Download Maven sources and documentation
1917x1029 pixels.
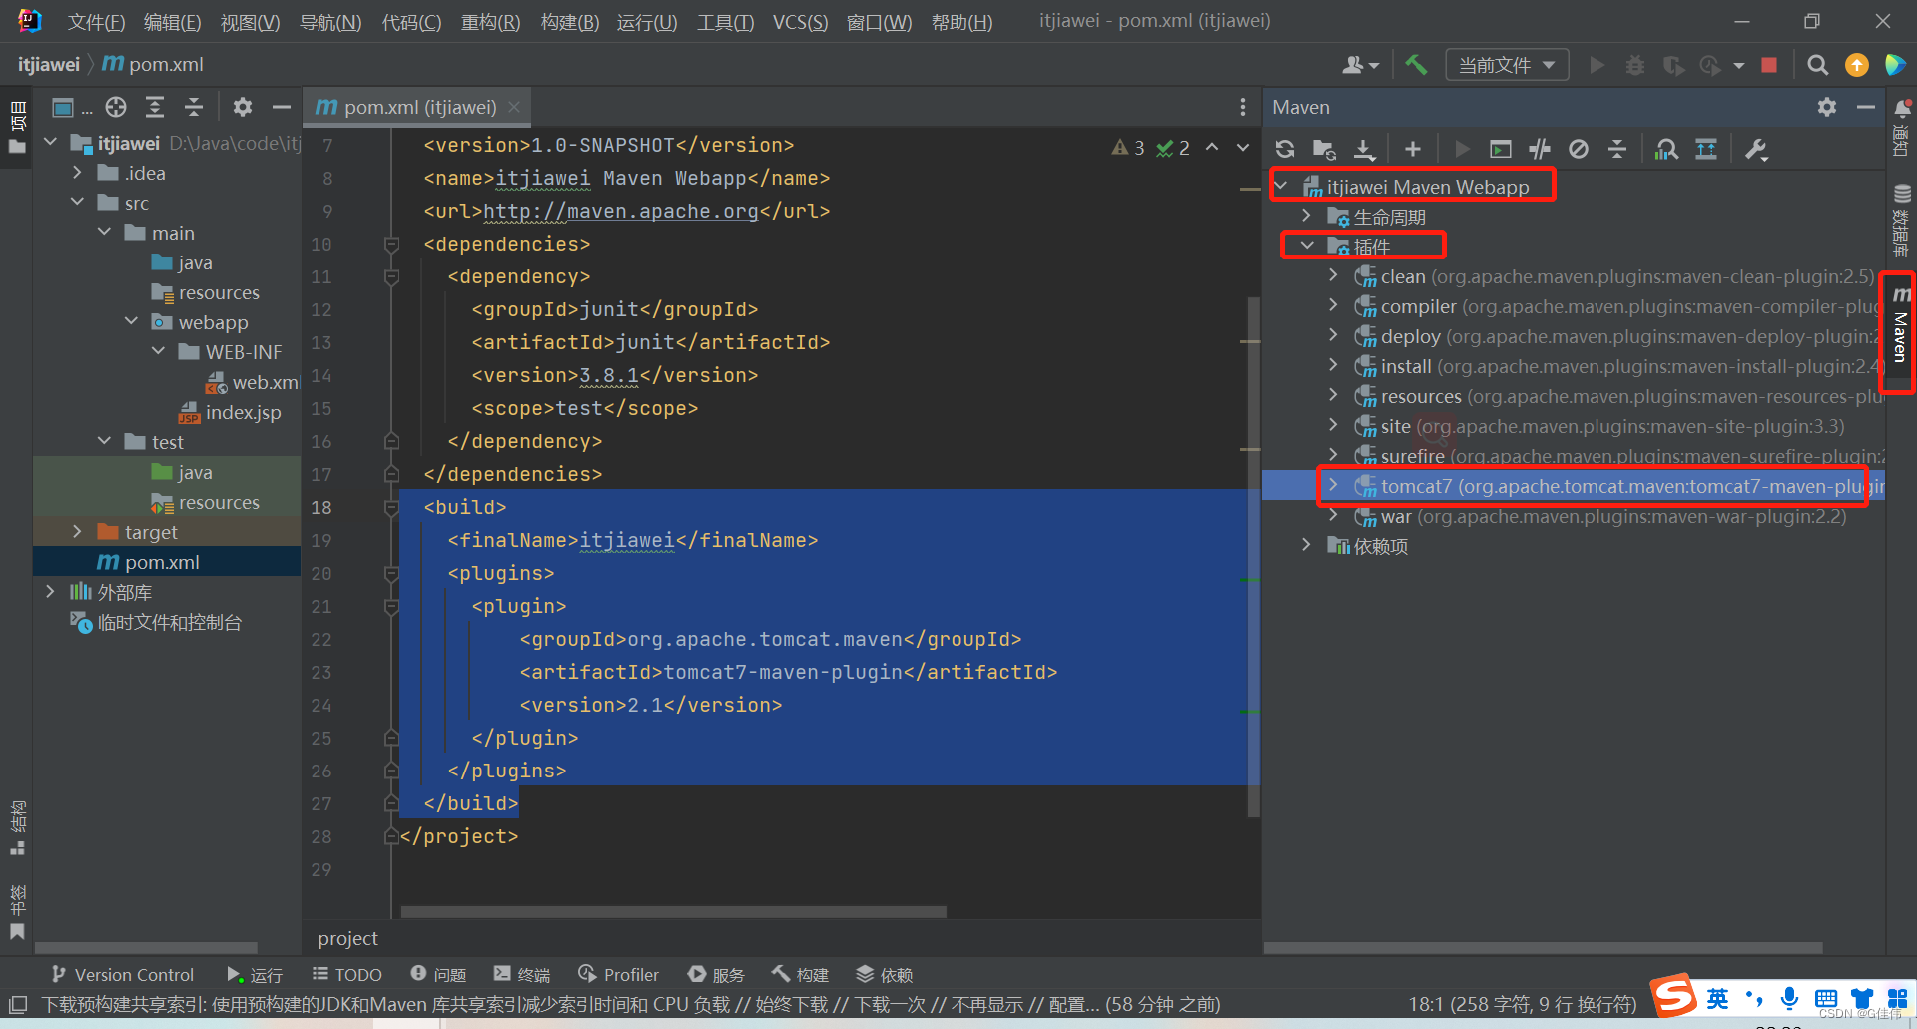pyautogui.click(x=1364, y=149)
